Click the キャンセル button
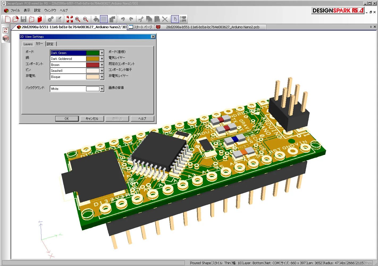The image size is (378, 266). click(x=92, y=119)
